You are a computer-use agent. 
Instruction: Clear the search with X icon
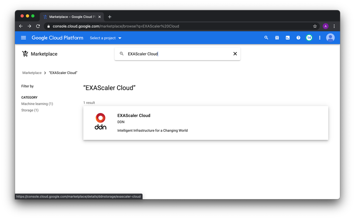tap(235, 54)
